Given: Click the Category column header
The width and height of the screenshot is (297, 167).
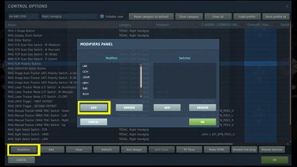Looking at the screenshot, I should coord(125,25).
